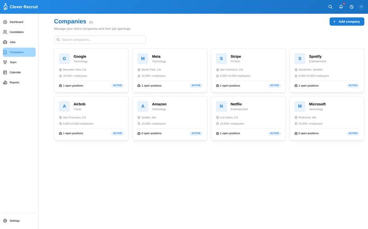
Task: Click 'Menlo Park, CA' location text
Action: tap(151, 70)
